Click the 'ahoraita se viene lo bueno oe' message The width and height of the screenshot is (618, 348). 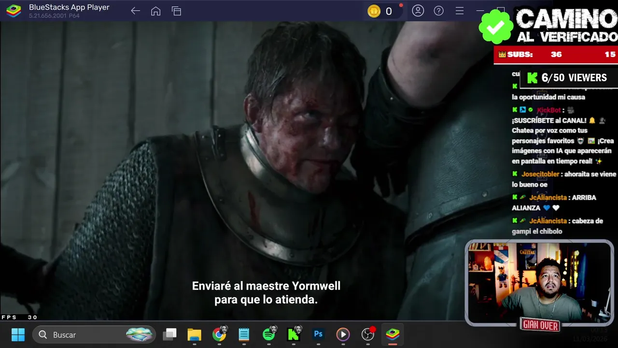[x=564, y=179]
